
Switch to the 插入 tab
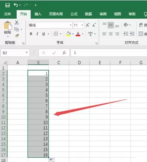click(38, 14)
